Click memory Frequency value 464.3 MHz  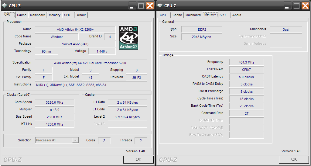click(x=247, y=62)
